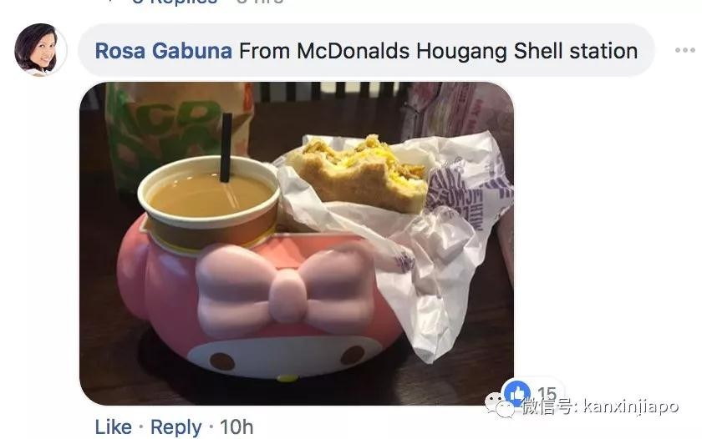
Task: Click the kanxinjiapo watermark text
Action: pos(631,406)
